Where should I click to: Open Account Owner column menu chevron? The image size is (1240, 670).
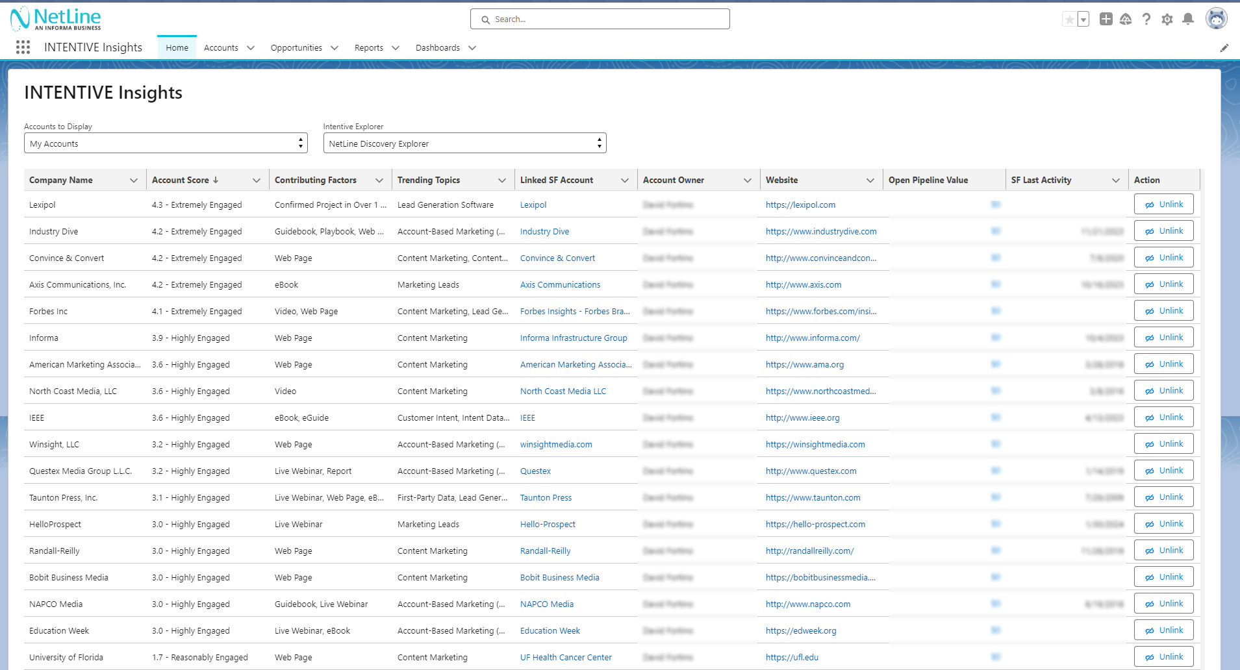748,180
